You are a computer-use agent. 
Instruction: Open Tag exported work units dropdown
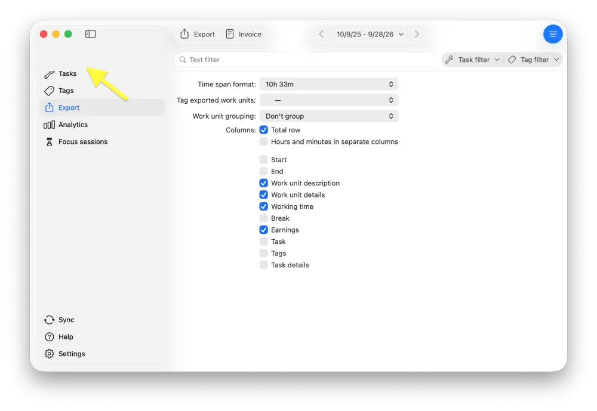point(329,100)
